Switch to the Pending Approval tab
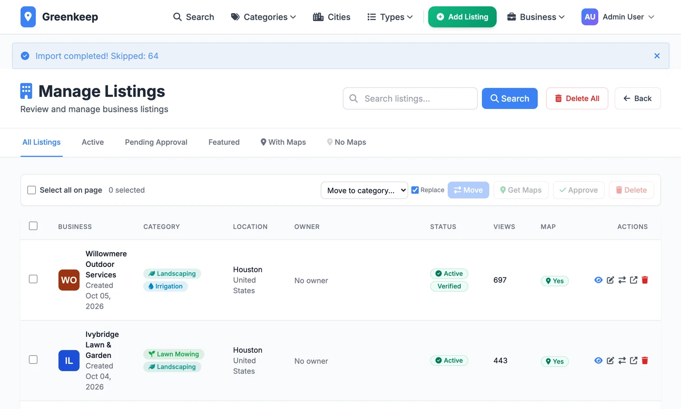Viewport: 681px width, 409px height. (156, 142)
